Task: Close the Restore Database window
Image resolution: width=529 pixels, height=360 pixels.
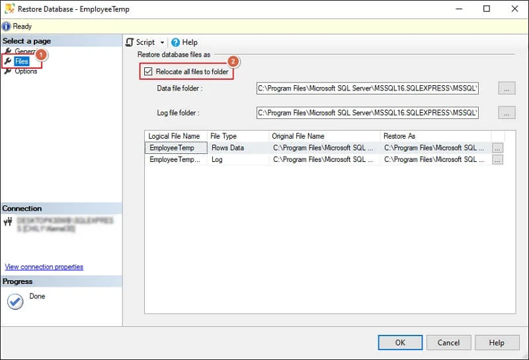Action: [514, 9]
